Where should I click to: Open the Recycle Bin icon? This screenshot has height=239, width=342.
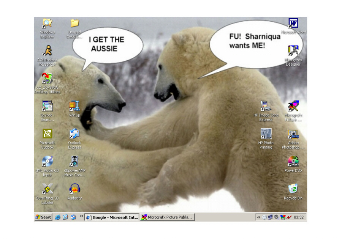click(293, 189)
